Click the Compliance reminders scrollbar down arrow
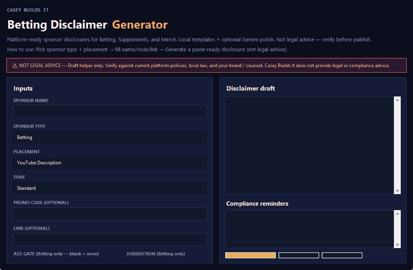This screenshot has width=413, height=270. coord(397,245)
